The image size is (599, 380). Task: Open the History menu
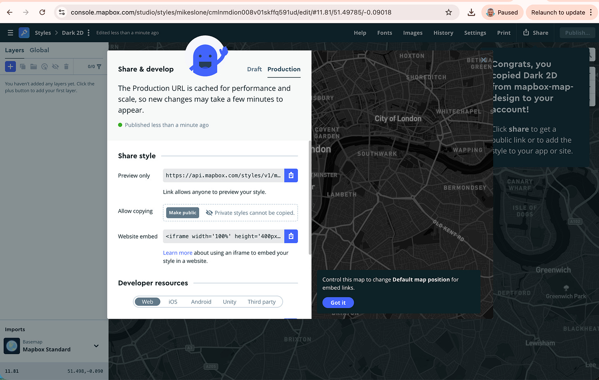click(443, 33)
